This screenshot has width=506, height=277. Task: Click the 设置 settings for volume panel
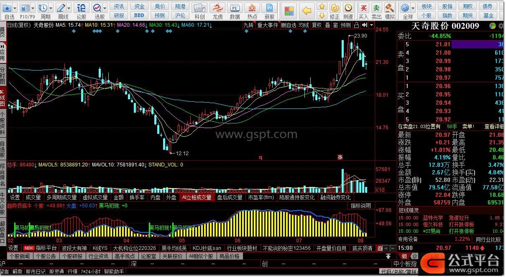15,197
